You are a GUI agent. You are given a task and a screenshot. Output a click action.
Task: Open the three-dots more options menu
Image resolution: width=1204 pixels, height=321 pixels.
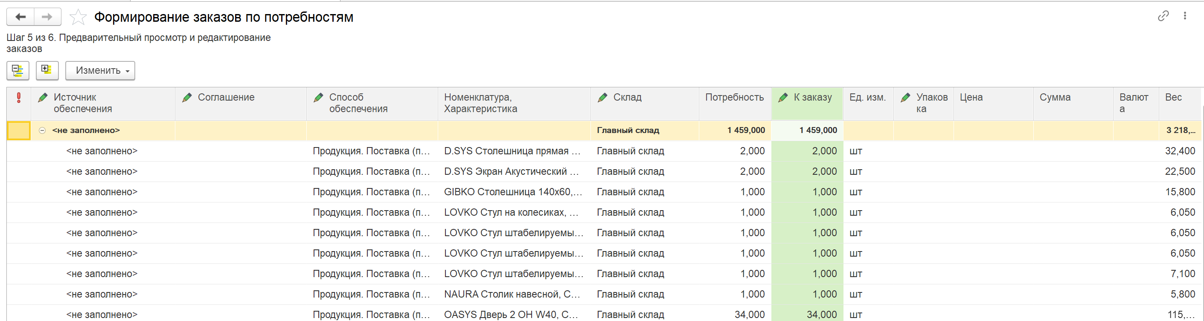pos(1184,16)
